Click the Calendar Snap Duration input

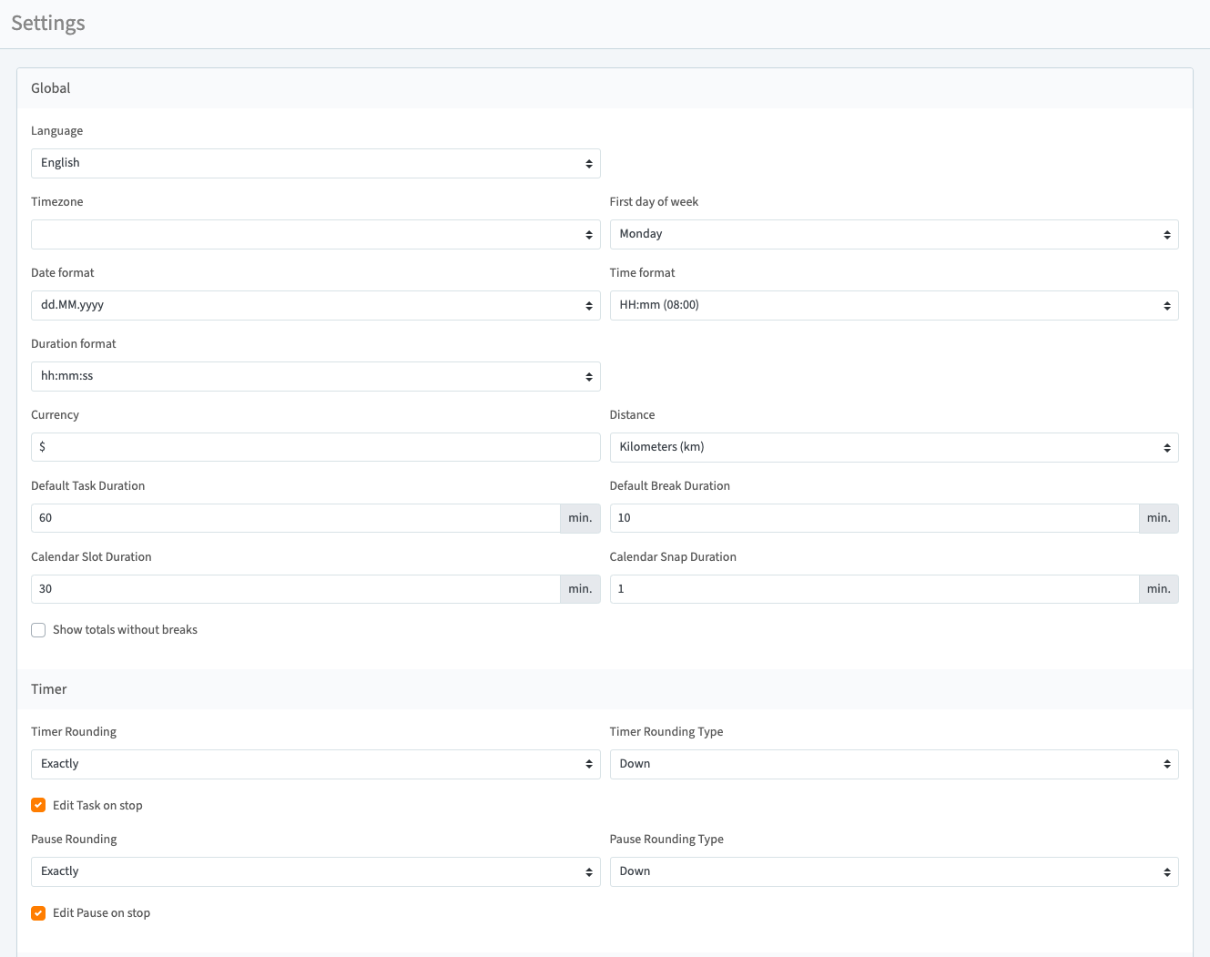tap(873, 589)
